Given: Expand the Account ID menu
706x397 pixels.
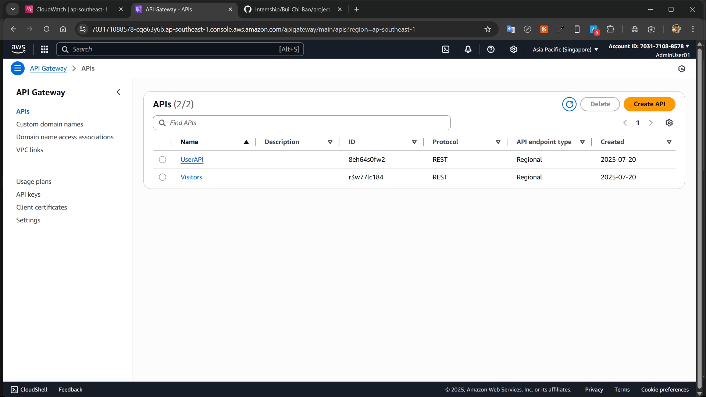Looking at the screenshot, I should pyautogui.click(x=649, y=46).
